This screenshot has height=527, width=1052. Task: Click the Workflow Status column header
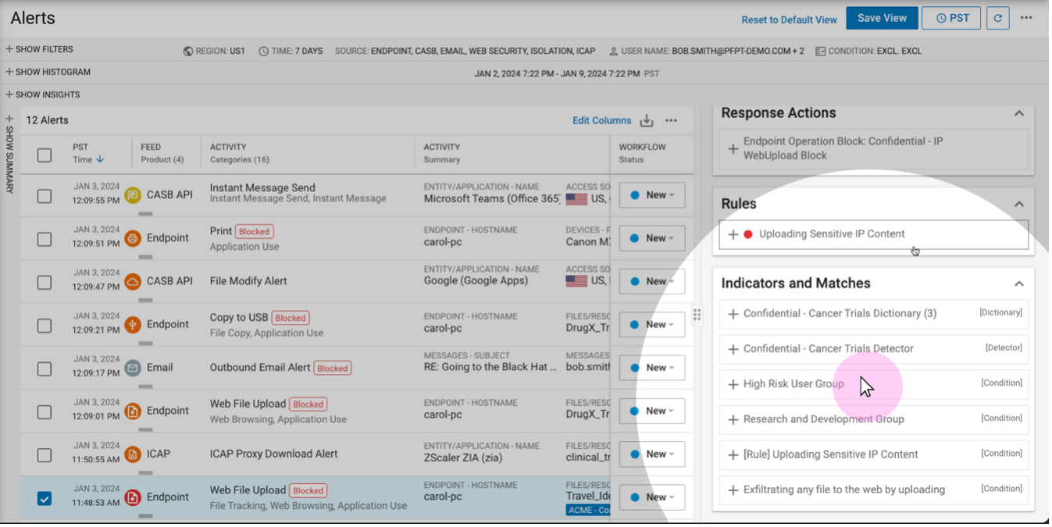[642, 153]
